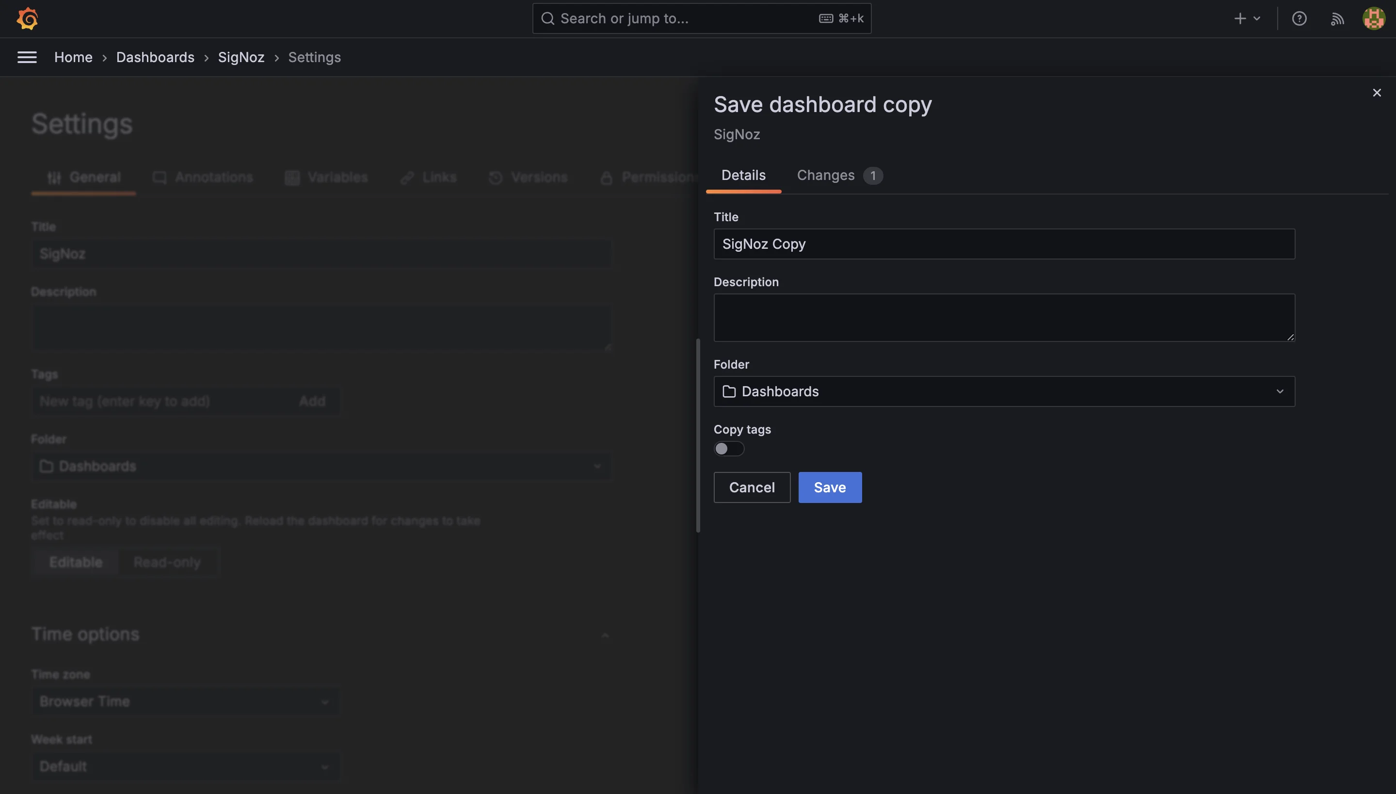The height and width of the screenshot is (794, 1396).
Task: Open the news RSS feed icon
Action: [x=1336, y=19]
